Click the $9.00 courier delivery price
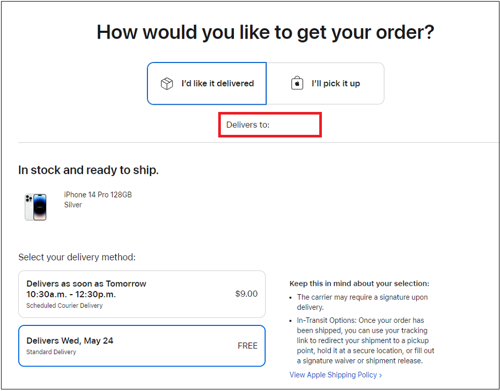500x391 pixels. click(x=246, y=294)
